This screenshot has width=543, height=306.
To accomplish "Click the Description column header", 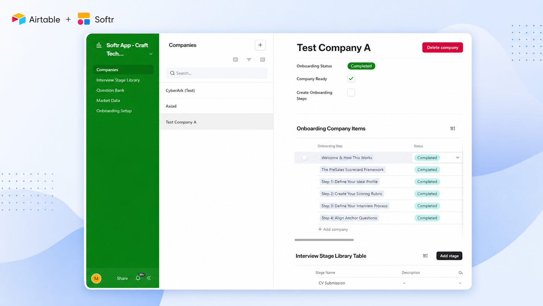I will point(410,273).
